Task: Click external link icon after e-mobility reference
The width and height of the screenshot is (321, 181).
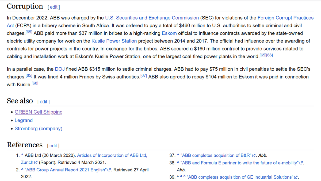Action: (302, 163)
